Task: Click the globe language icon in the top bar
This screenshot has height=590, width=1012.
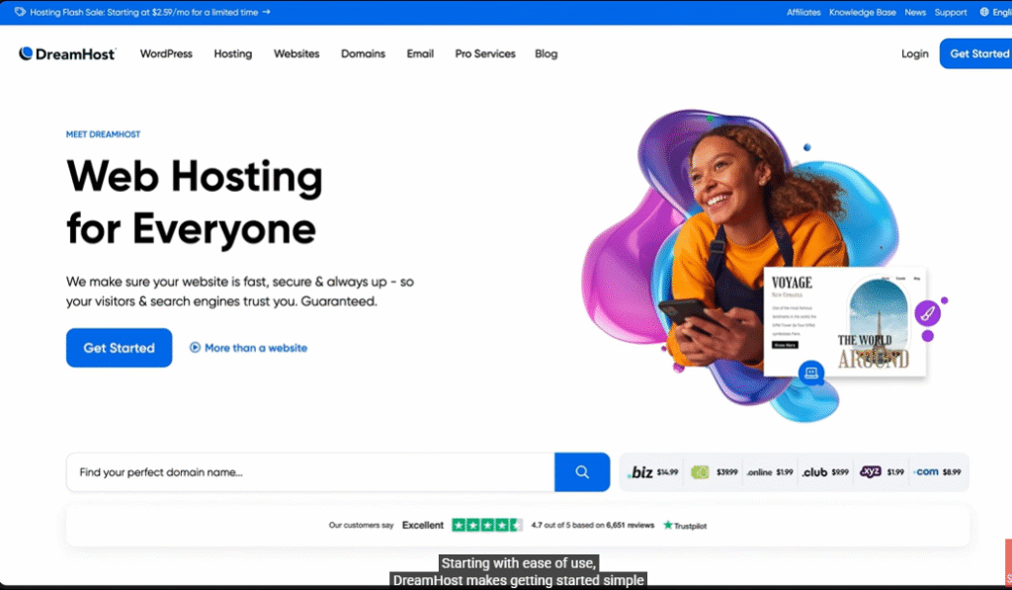Action: [x=983, y=12]
